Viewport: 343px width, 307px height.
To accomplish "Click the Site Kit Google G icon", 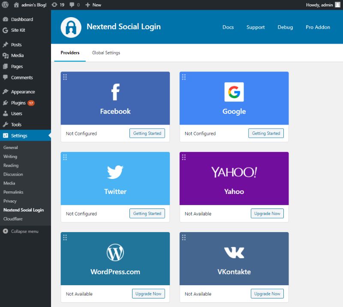I will click(6, 30).
